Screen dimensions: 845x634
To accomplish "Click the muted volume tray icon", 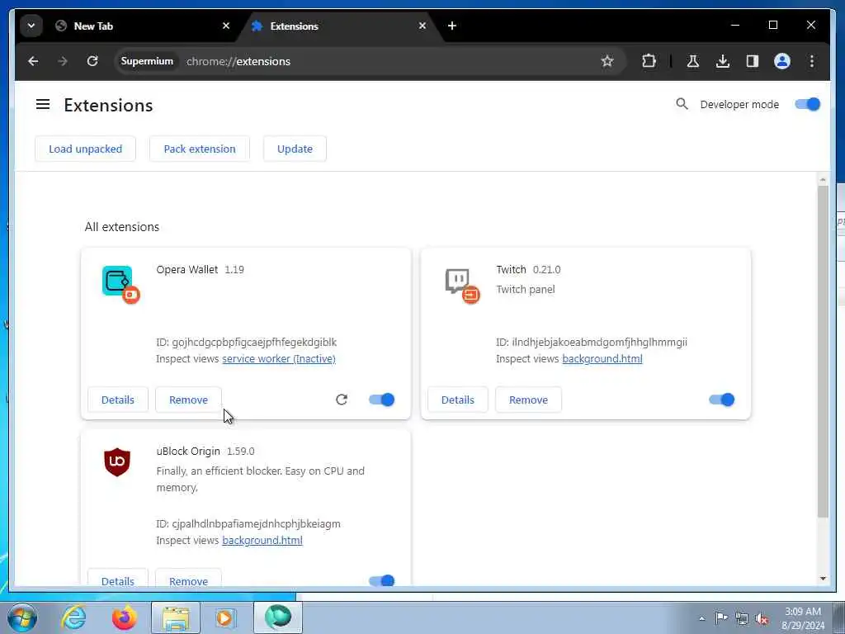I will [762, 618].
